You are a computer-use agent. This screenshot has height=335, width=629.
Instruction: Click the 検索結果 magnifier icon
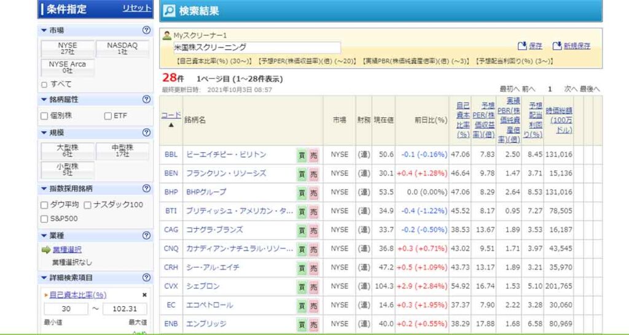pos(170,11)
